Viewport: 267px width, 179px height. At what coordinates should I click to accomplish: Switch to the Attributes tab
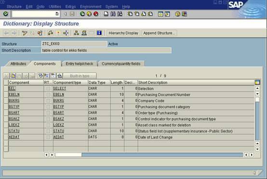(18, 64)
